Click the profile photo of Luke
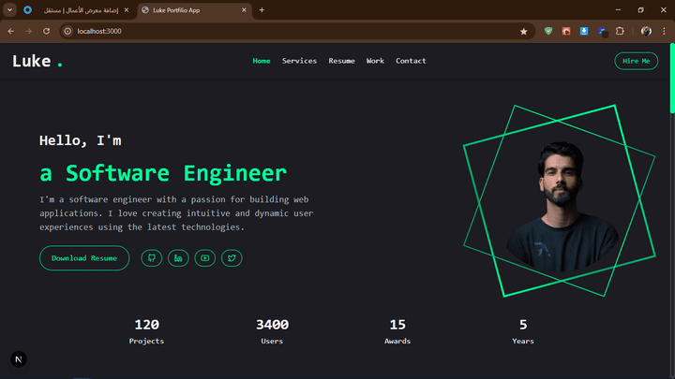675x379 pixels. [x=562, y=207]
